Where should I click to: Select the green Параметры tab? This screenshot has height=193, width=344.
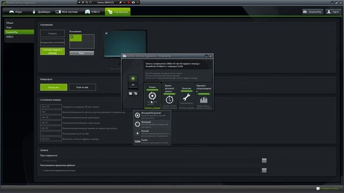point(118,12)
